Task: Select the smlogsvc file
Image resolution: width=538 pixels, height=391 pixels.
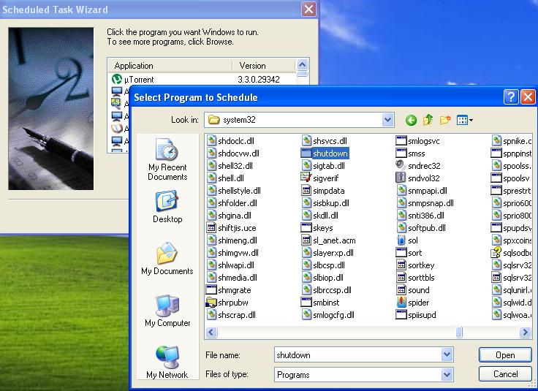Action: pos(417,141)
